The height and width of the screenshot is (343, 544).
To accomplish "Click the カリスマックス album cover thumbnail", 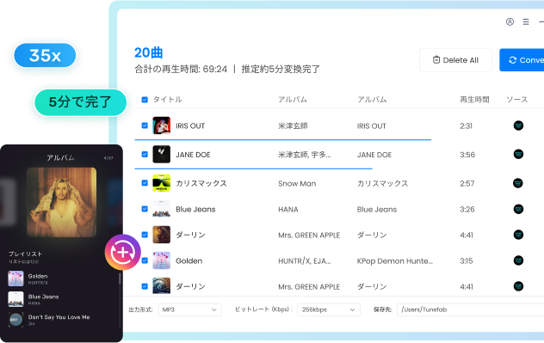I will [161, 183].
